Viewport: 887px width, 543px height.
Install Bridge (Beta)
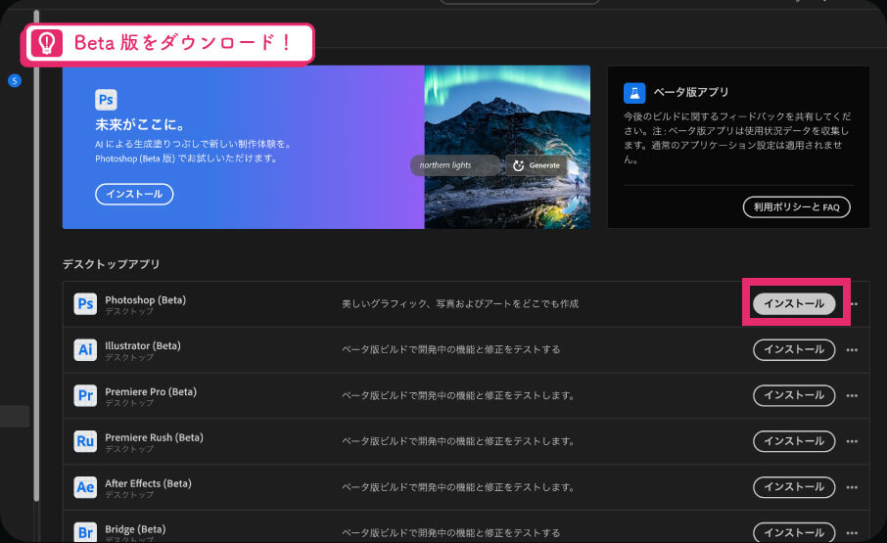coord(794,532)
